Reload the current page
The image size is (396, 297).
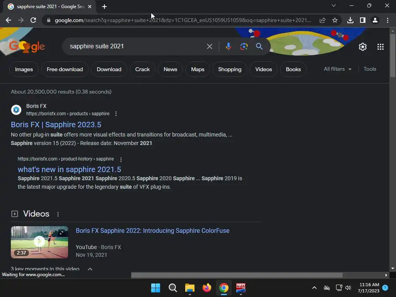pos(33,20)
